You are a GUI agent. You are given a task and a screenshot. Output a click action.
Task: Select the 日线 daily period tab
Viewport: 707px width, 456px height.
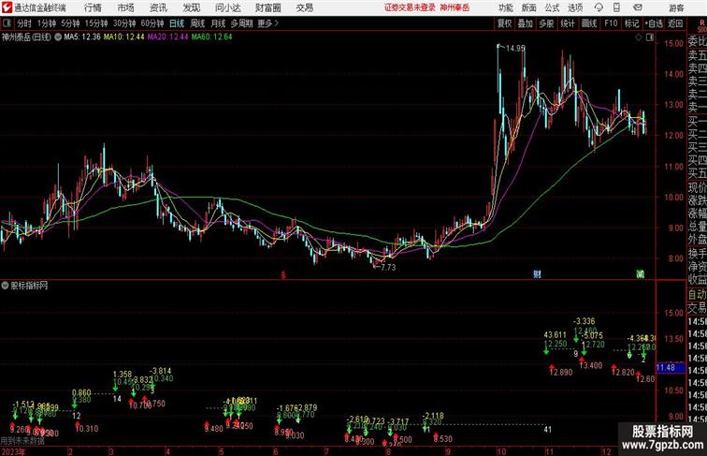coord(177,23)
